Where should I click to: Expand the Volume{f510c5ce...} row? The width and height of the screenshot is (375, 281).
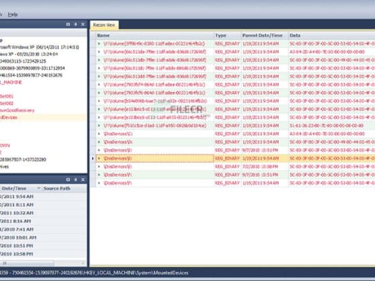pos(99,126)
